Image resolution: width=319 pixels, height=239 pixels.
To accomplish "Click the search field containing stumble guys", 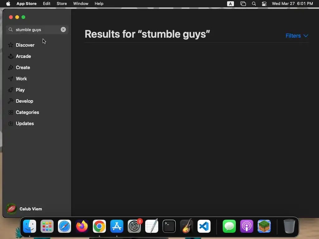I will point(37,30).
